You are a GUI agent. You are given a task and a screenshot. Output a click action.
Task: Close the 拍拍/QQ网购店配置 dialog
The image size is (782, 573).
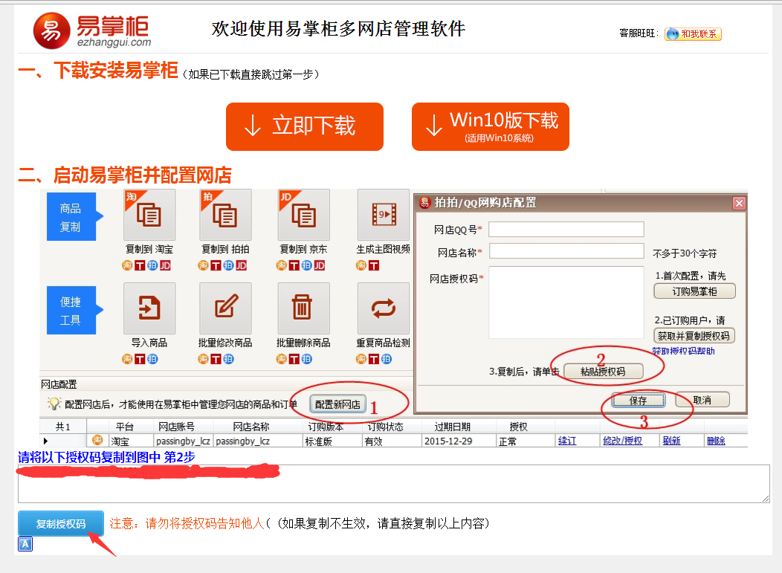click(x=739, y=203)
